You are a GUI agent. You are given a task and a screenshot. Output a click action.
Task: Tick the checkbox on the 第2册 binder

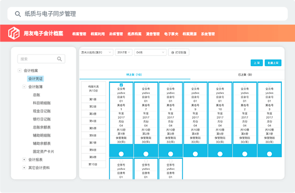coord(146,85)
